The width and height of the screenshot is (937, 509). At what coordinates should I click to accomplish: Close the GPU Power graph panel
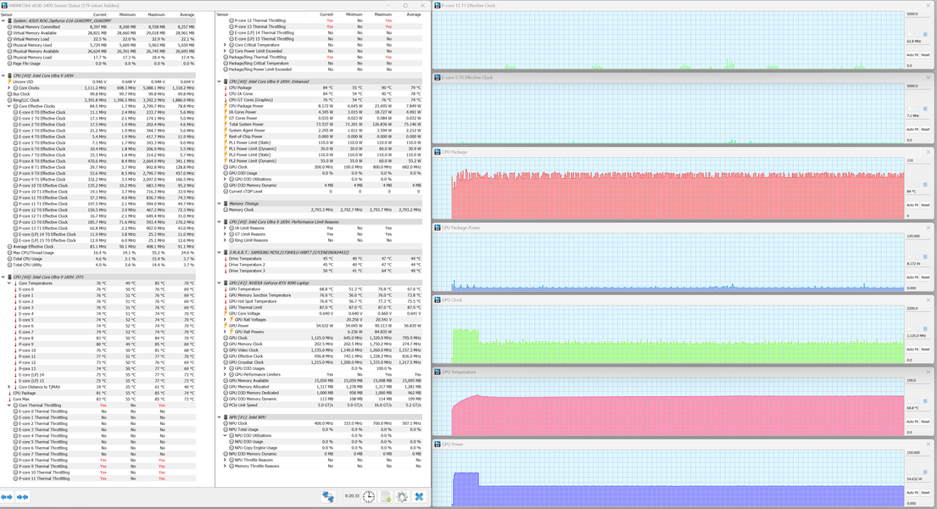tap(928, 445)
